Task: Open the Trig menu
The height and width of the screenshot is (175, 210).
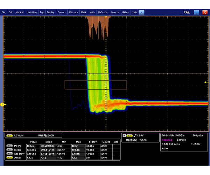Action: [42, 12]
